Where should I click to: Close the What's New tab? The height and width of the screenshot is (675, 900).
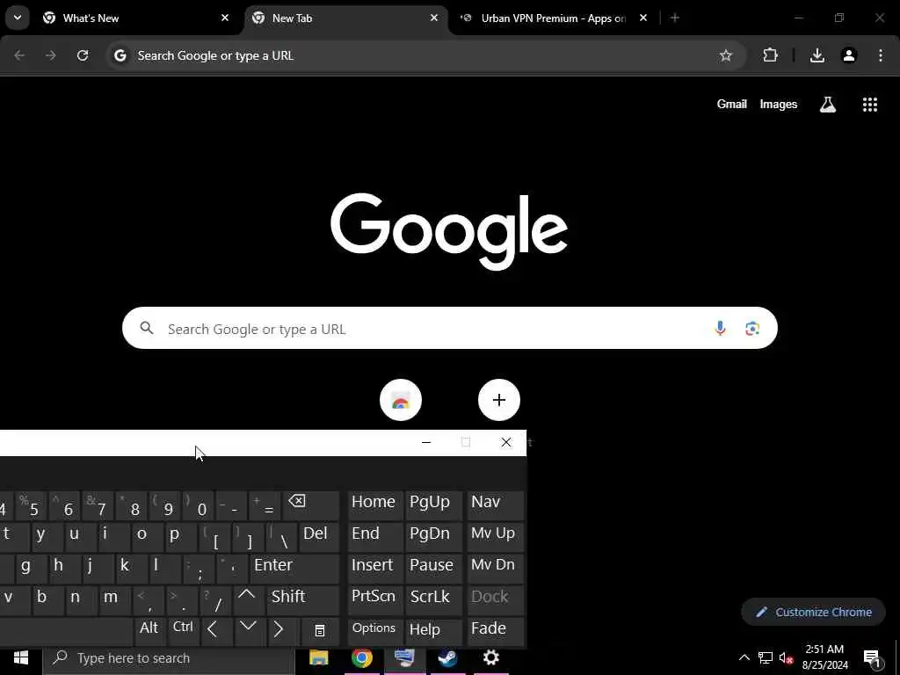click(225, 18)
